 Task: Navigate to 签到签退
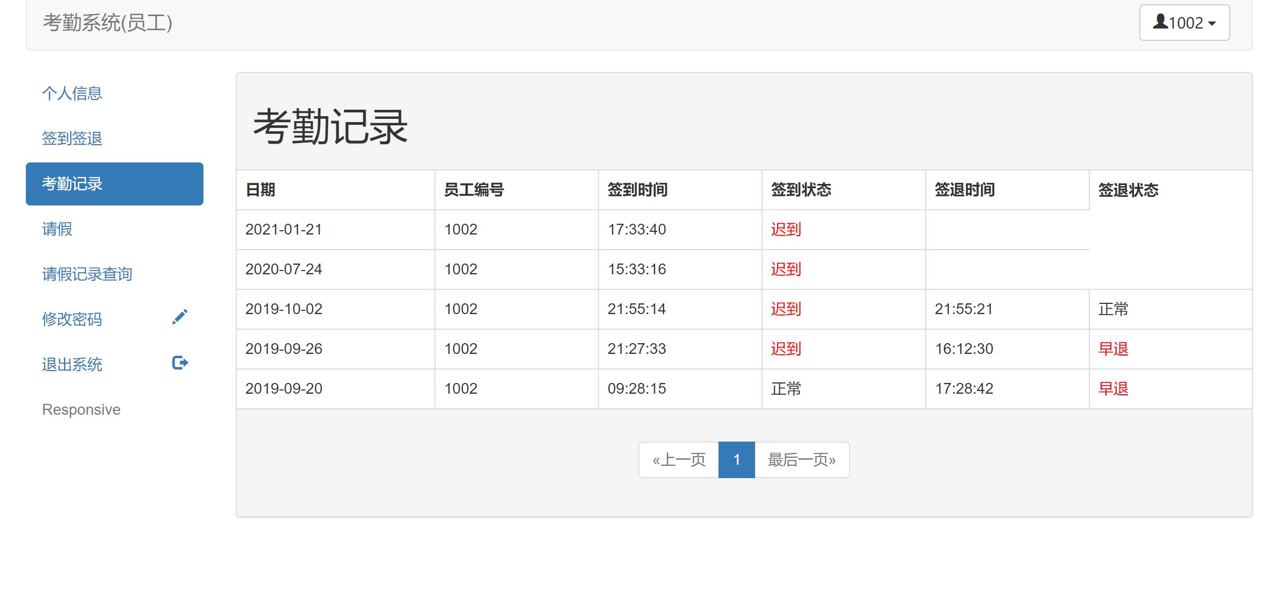(72, 138)
